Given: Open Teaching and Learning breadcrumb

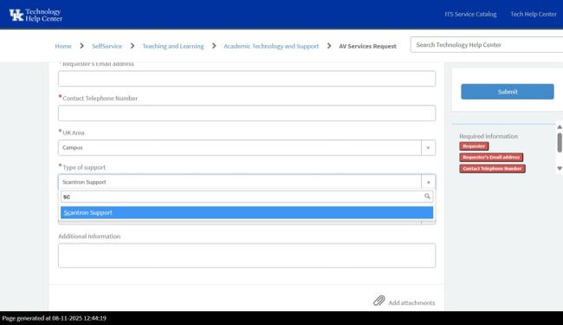Looking at the screenshot, I should [172, 46].
